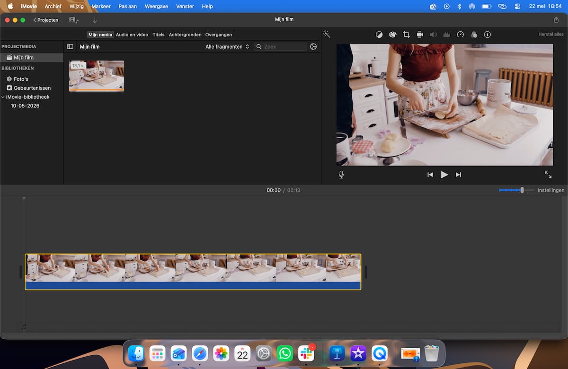568x369 pixels.
Task: Open the Wijzig menu
Action: (x=76, y=6)
